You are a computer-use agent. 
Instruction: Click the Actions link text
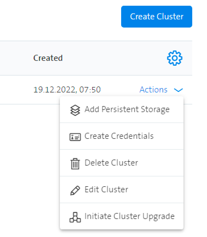153,90
